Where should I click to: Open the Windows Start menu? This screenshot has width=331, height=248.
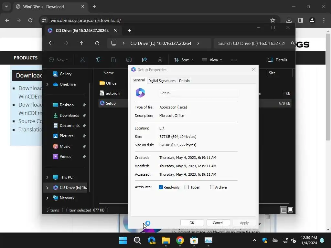[x=123, y=240]
